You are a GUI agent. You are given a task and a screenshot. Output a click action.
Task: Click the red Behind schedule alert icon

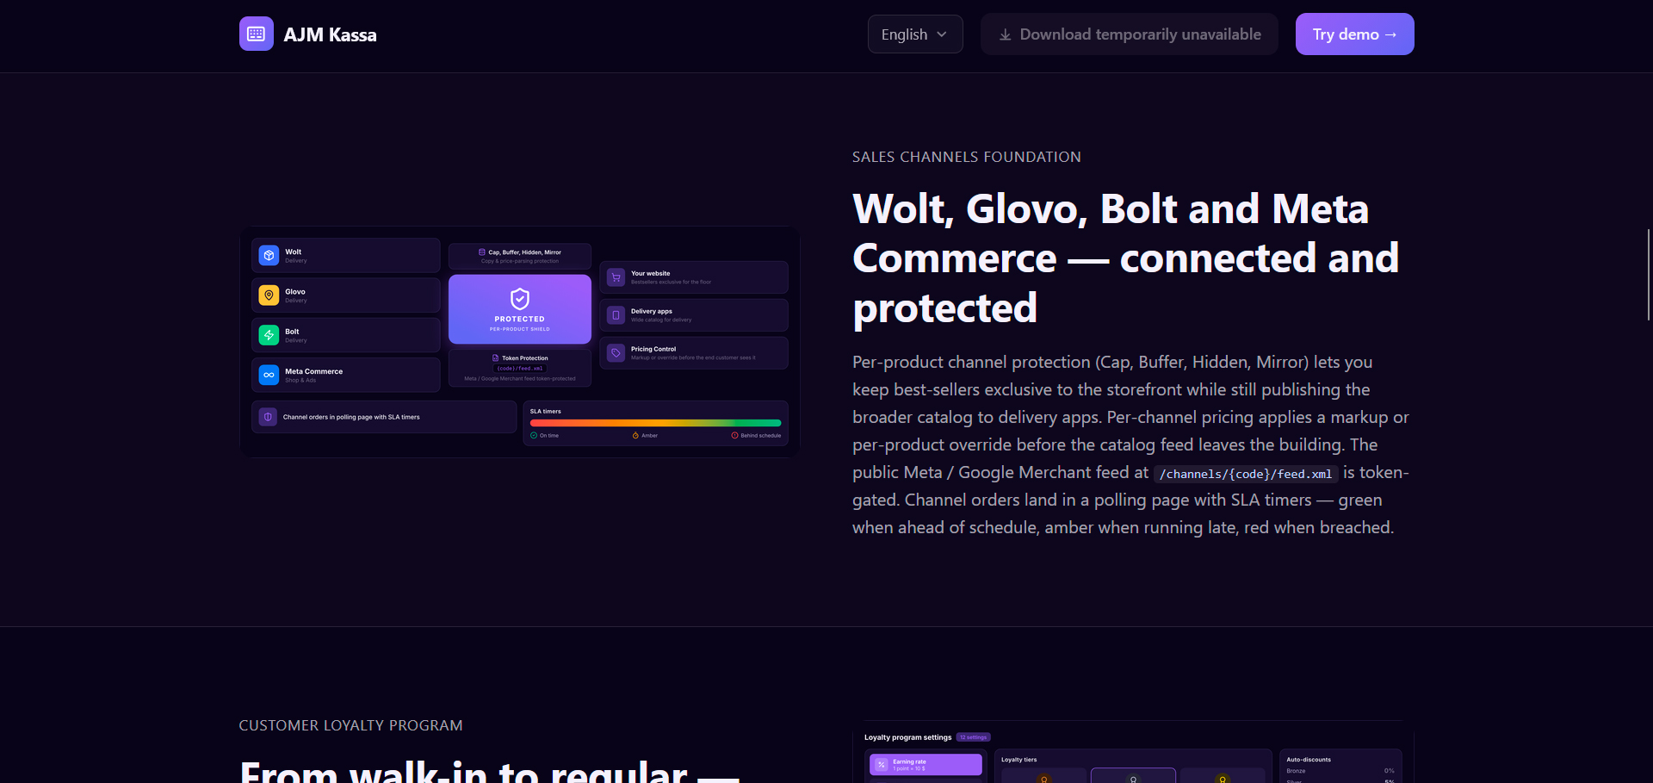(x=734, y=436)
